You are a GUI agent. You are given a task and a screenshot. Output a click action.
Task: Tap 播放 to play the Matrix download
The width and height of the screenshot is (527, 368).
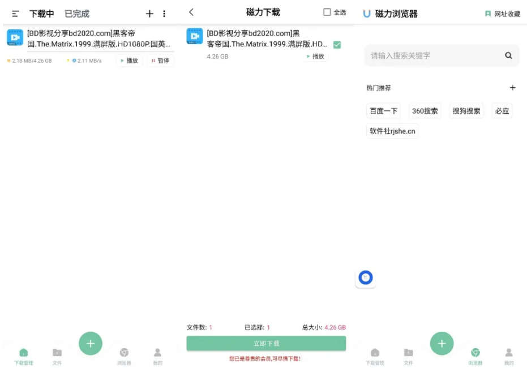tap(130, 60)
